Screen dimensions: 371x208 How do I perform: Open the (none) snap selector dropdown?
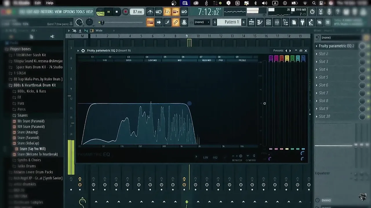[202, 22]
